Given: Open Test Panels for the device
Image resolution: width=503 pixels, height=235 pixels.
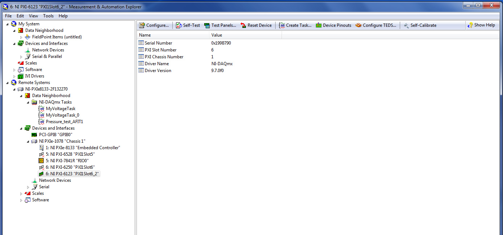Looking at the screenshot, I should [x=220, y=25].
